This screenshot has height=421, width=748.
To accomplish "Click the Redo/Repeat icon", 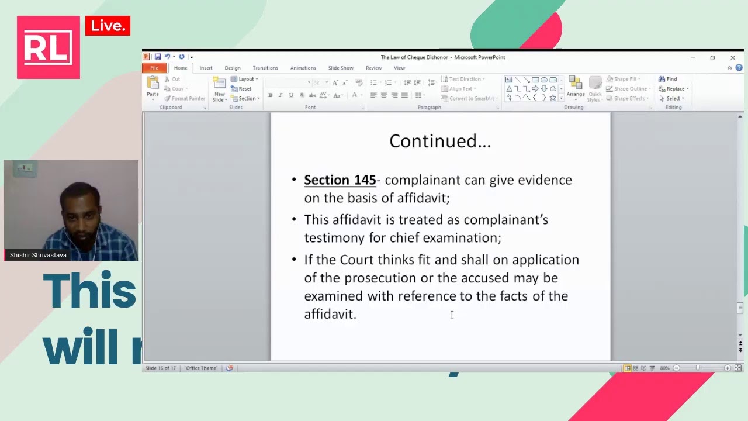I will coord(181,57).
